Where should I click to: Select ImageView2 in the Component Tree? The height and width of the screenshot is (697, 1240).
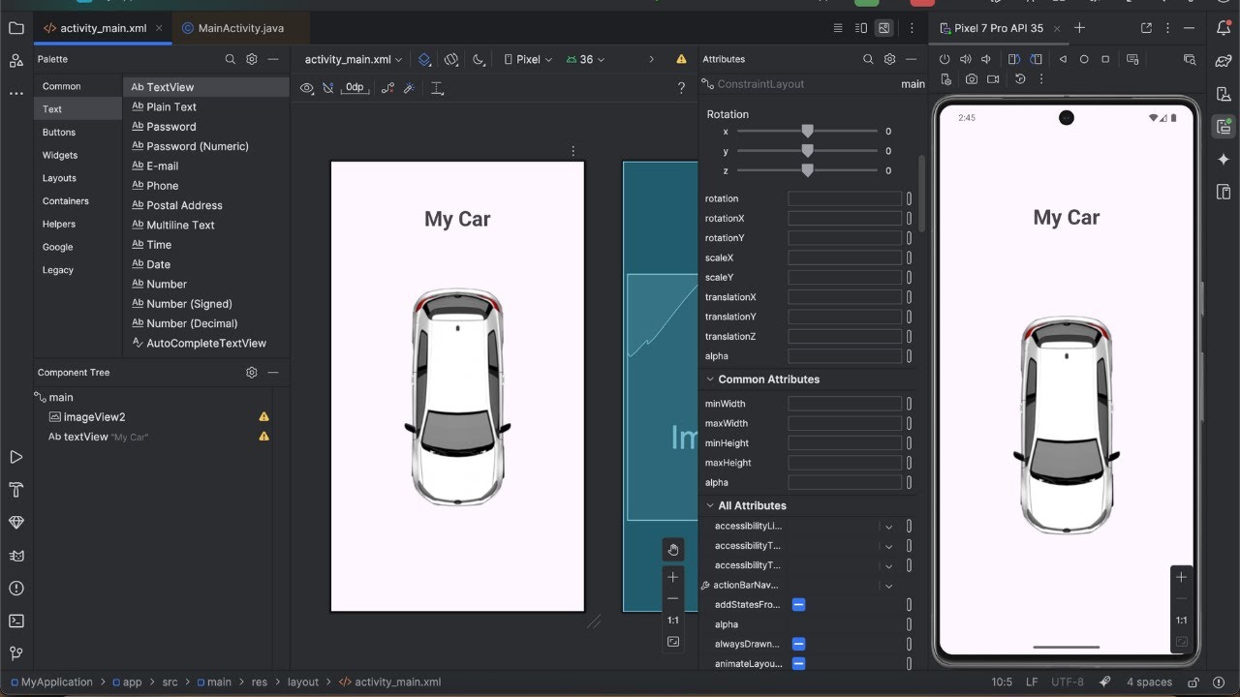[x=95, y=417]
